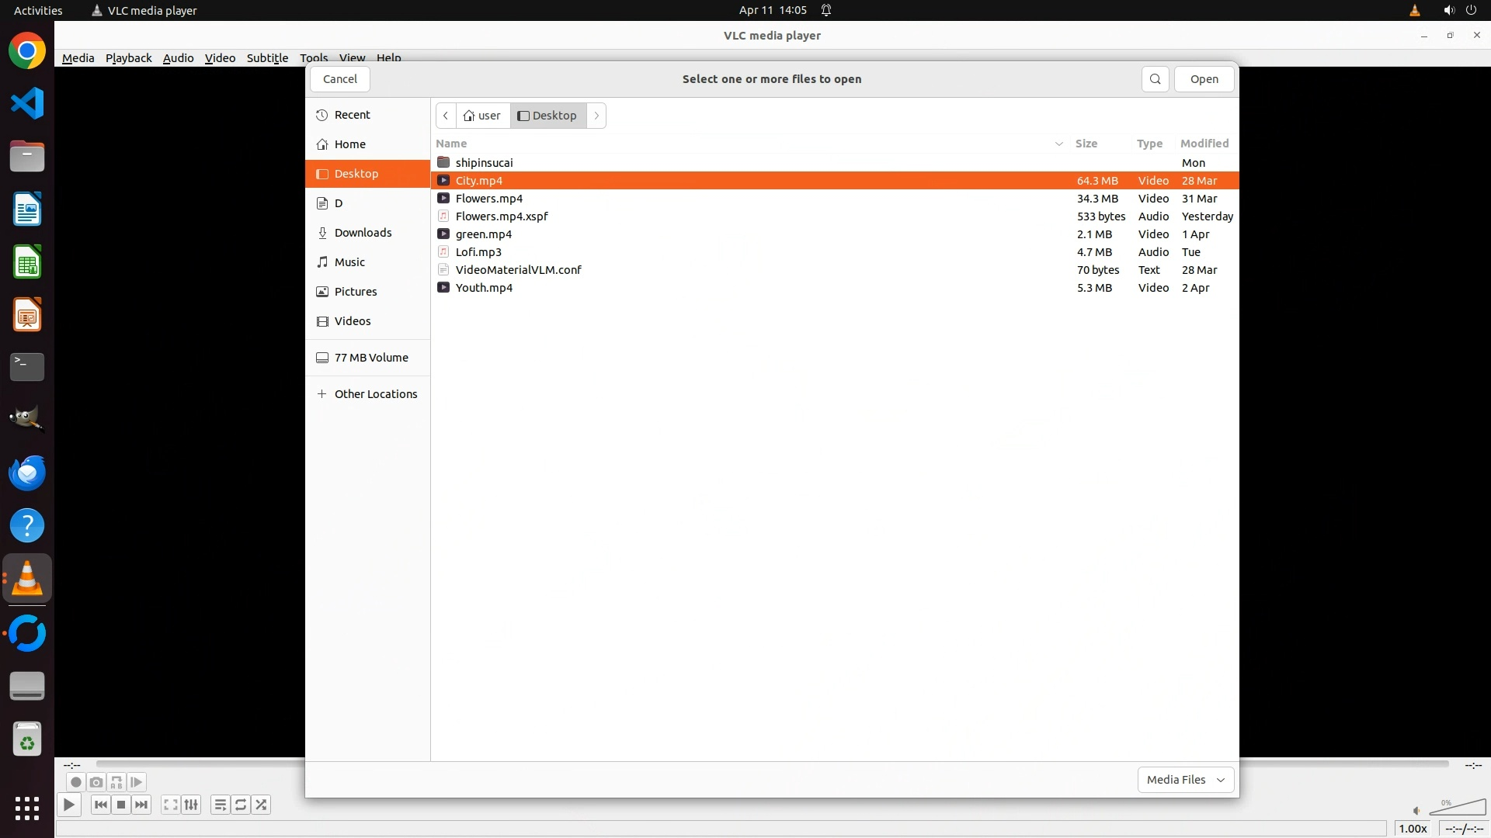Cancel the file selection dialog

pyautogui.click(x=340, y=79)
